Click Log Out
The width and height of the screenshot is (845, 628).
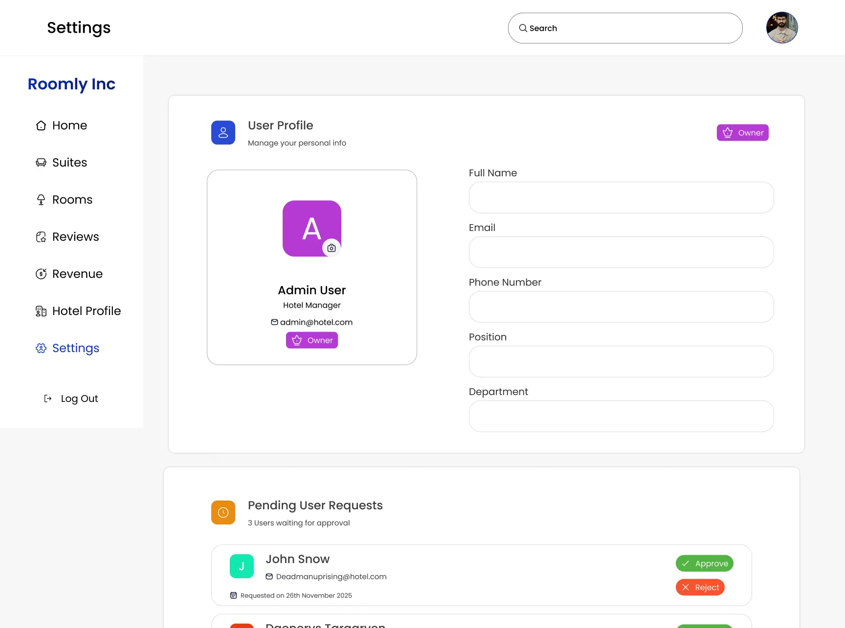(x=71, y=398)
